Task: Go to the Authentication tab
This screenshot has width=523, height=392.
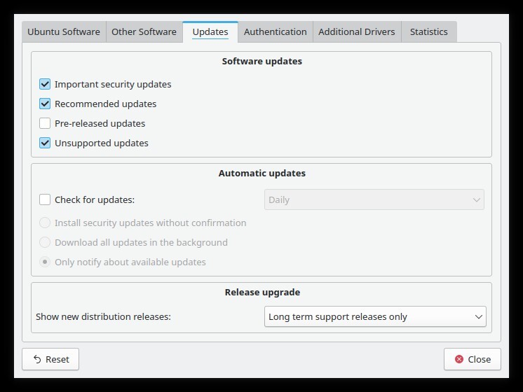Action: [276, 32]
